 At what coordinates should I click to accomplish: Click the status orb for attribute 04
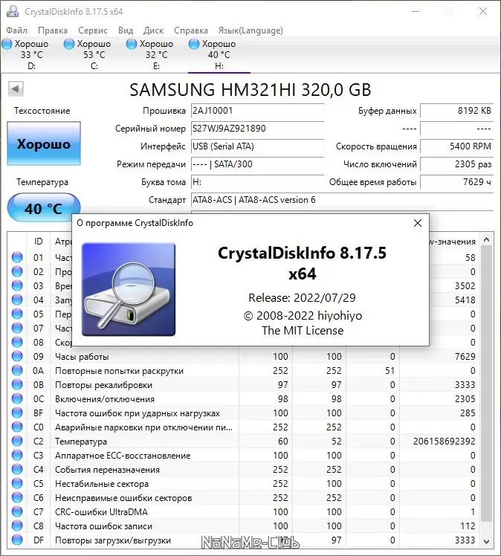point(17,300)
